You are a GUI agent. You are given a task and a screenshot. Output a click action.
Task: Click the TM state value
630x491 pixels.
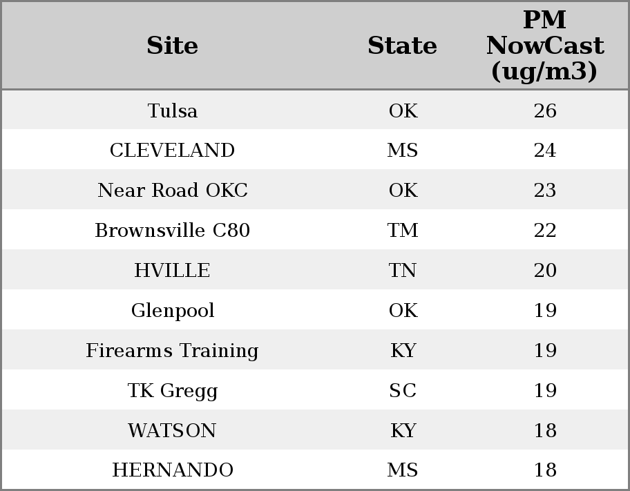pos(403,230)
